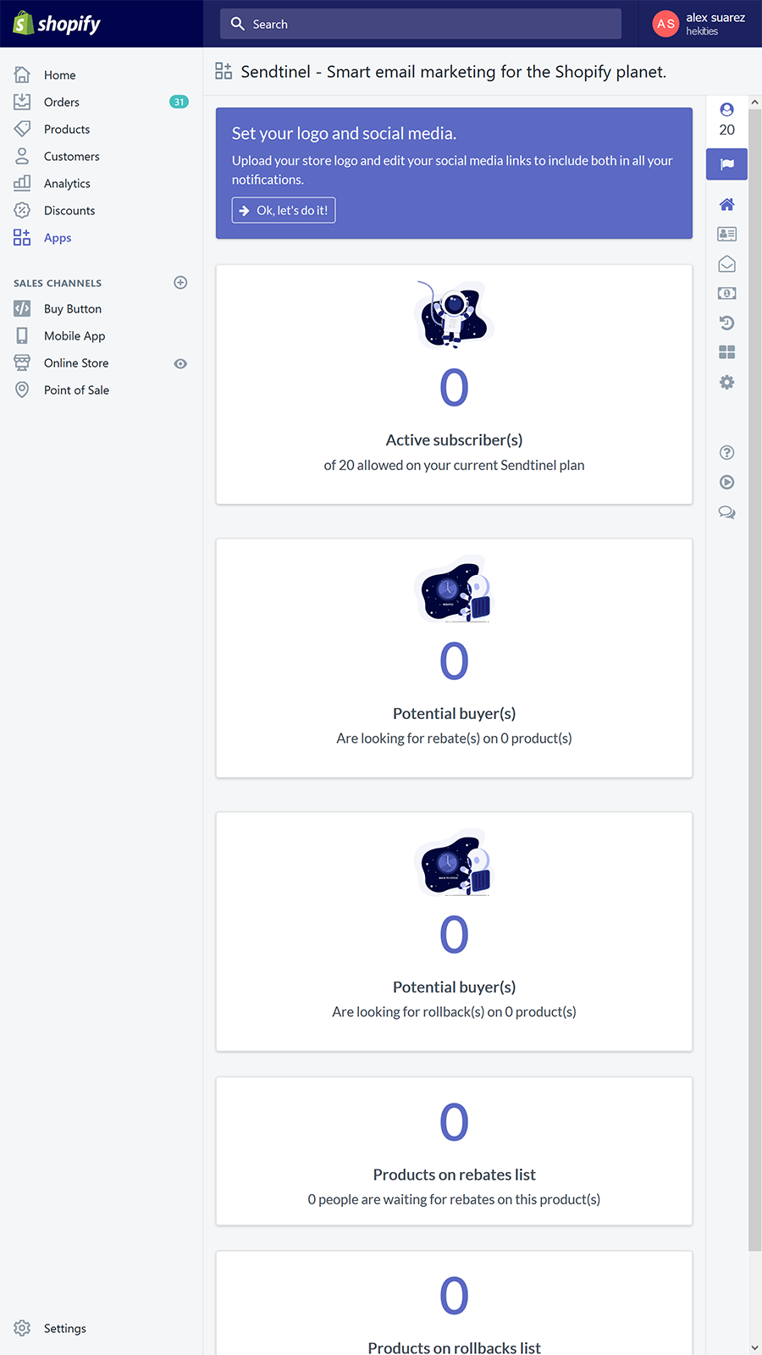Click the Discounts percent badge icon
Image resolution: width=762 pixels, height=1355 pixels.
[x=22, y=210]
